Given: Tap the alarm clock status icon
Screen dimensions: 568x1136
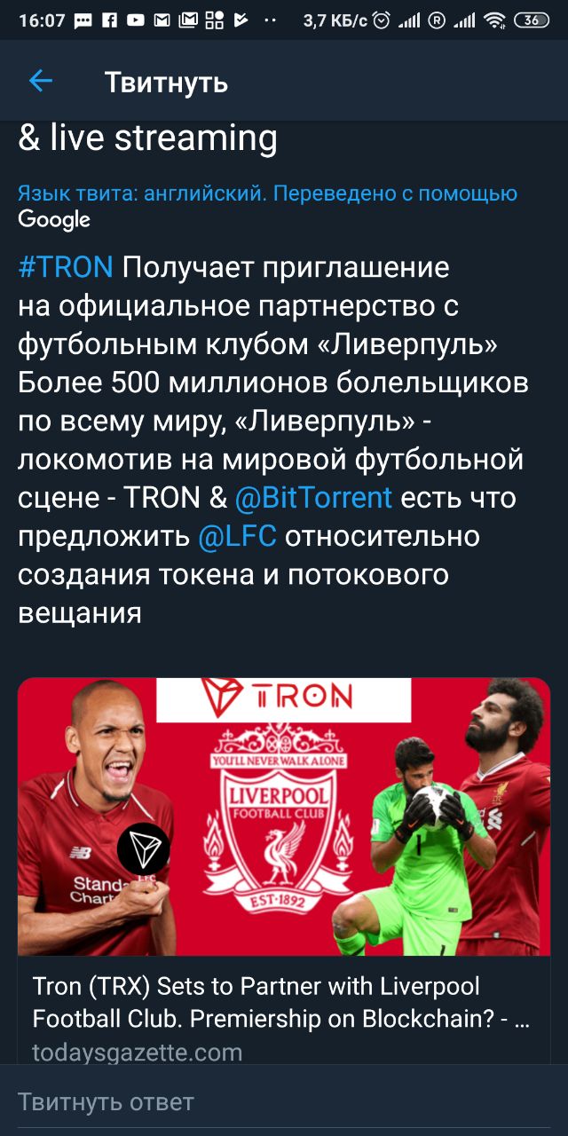Looking at the screenshot, I should pos(382,20).
